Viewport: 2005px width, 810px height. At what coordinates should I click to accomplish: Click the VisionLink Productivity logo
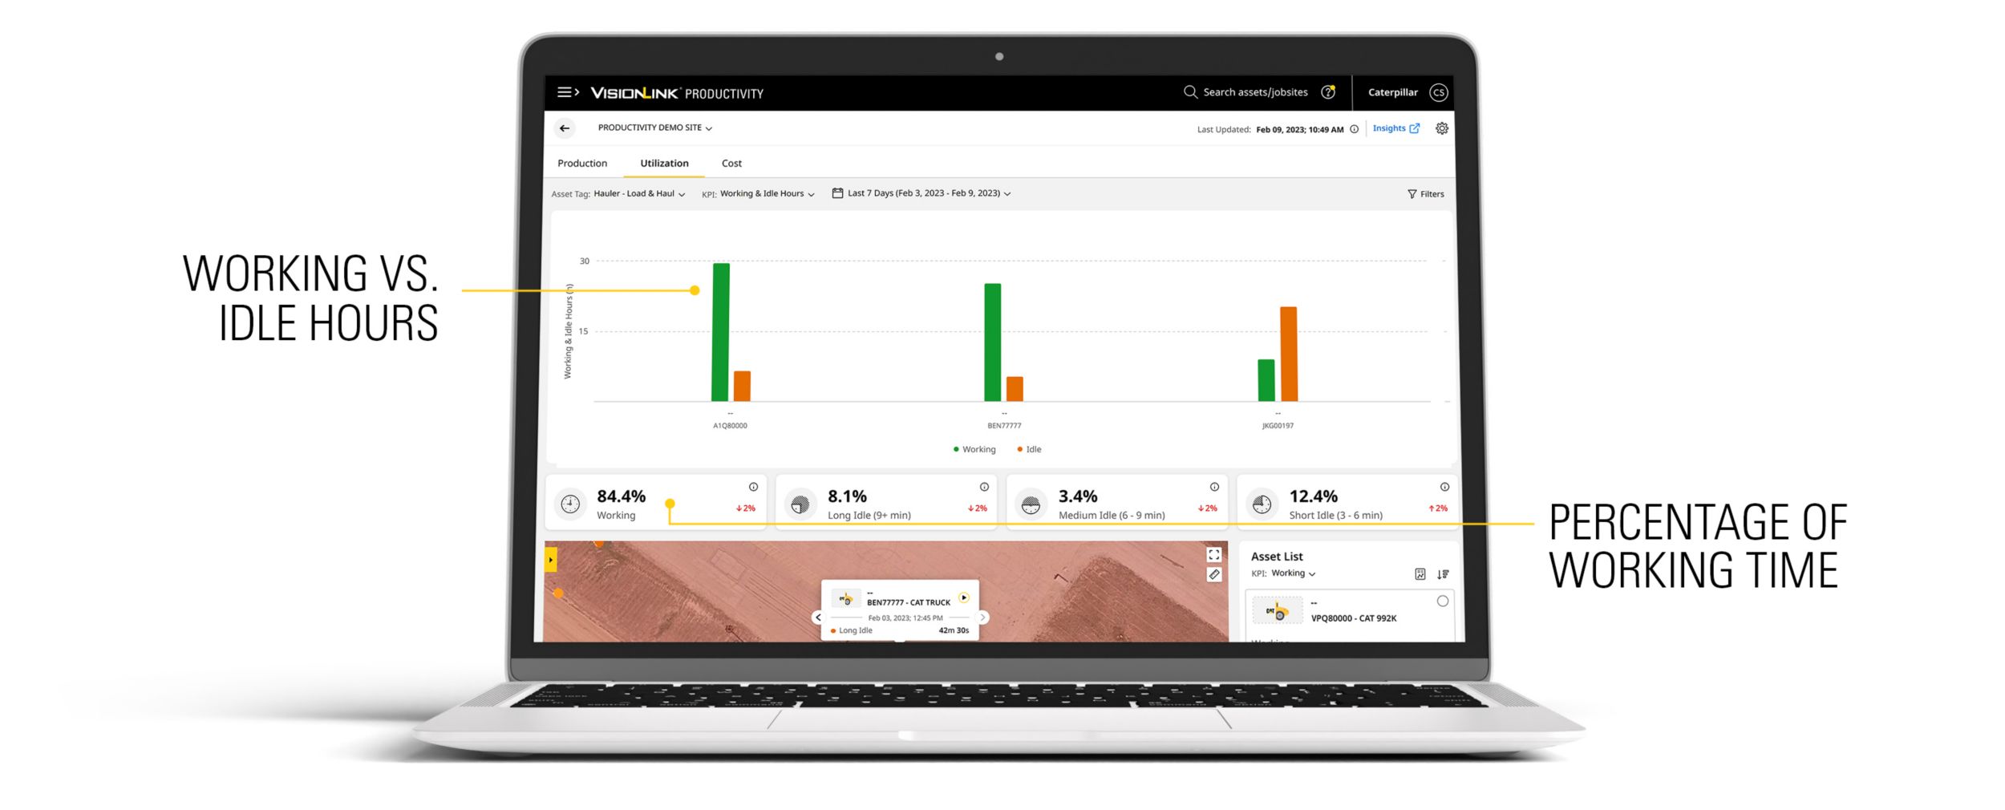click(x=677, y=93)
